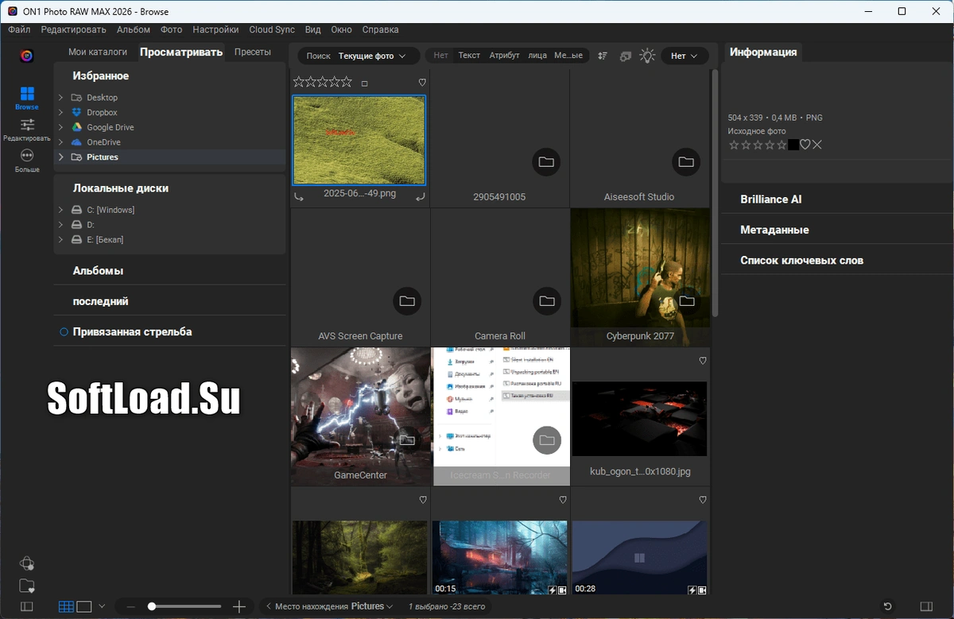
Task: Click the ON1 logo icon in the sidebar
Action: pyautogui.click(x=27, y=56)
